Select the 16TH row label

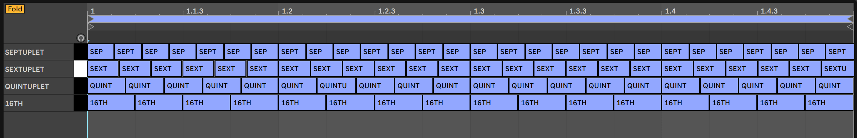[14, 103]
